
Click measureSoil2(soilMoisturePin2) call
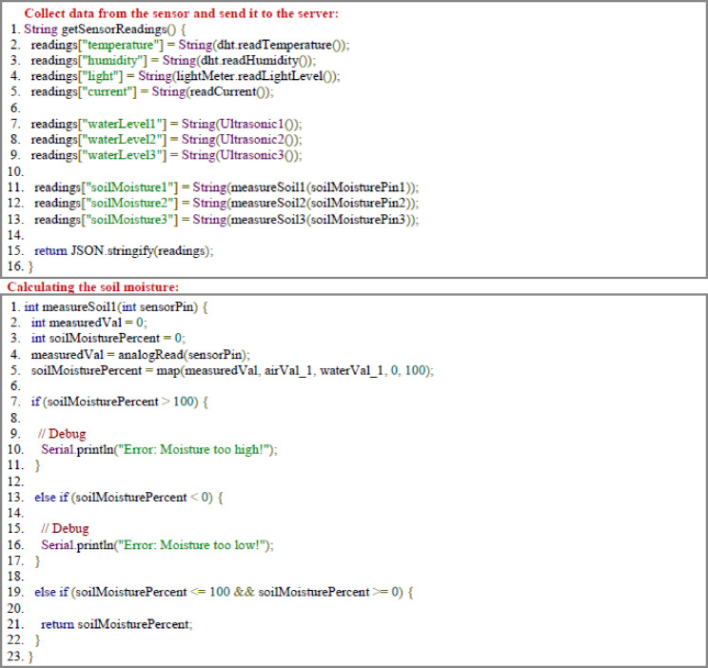pos(321,203)
